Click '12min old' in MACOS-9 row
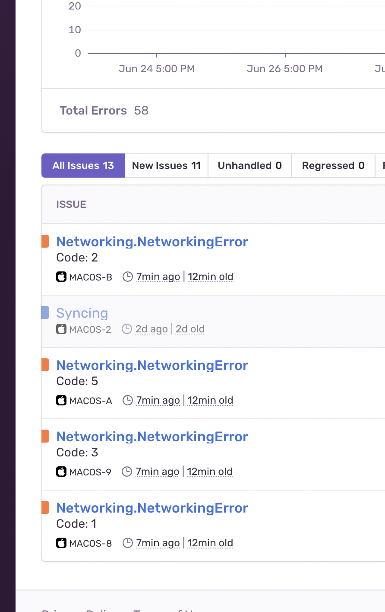Viewport: 385px width, 612px height. (210, 472)
